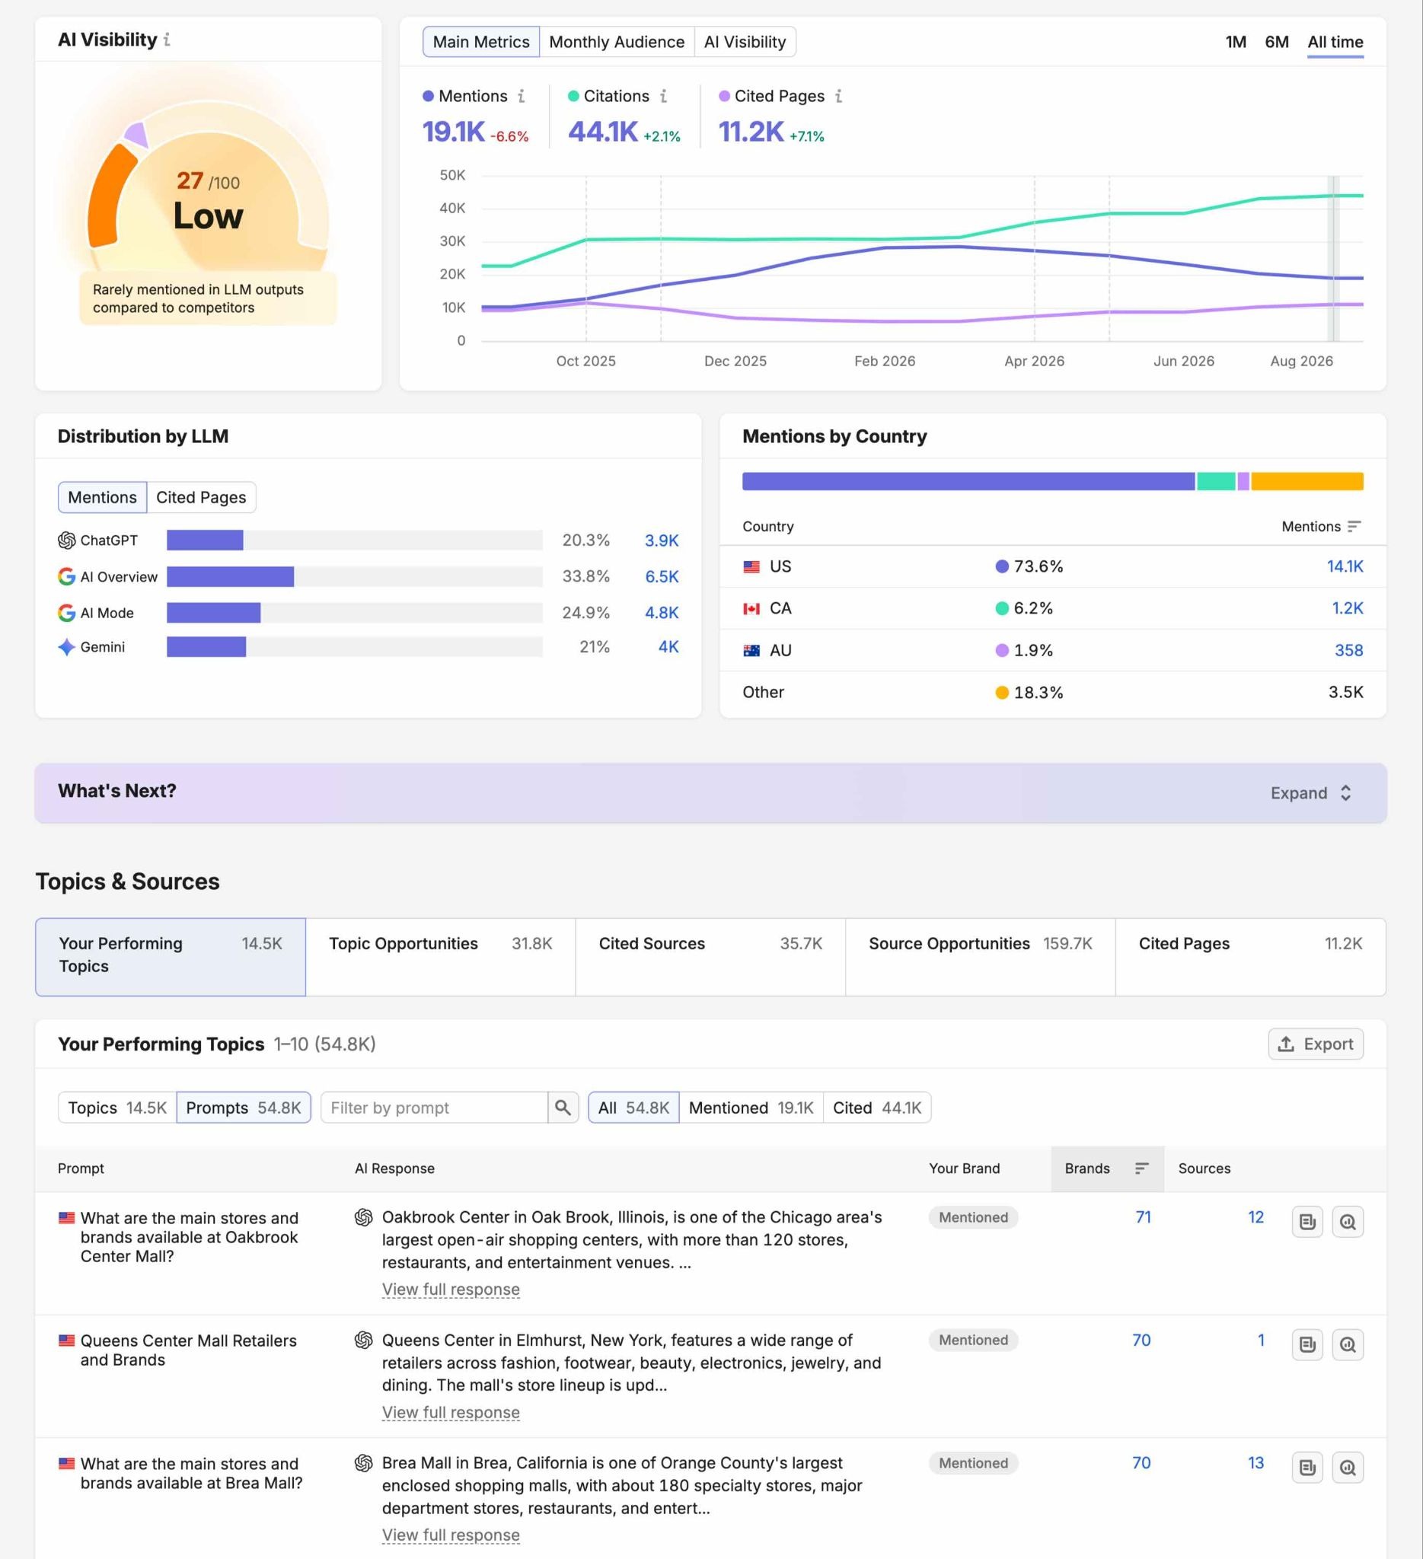Open prompt research icon for Oakbrook Center row
The height and width of the screenshot is (1559, 1423).
(x=1347, y=1222)
